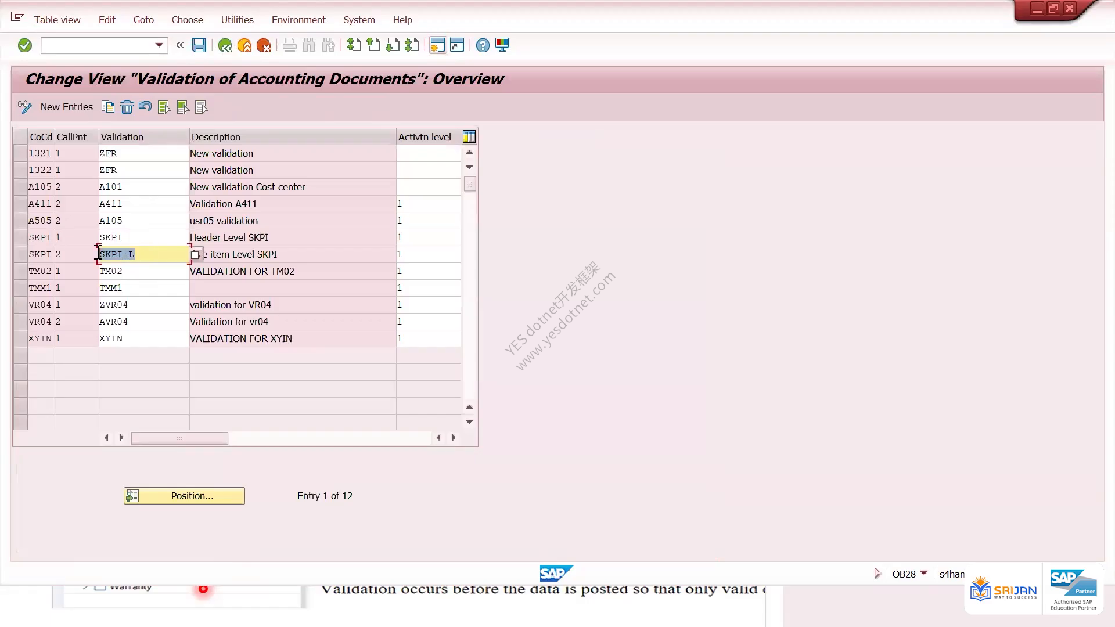Click the green Back arrow icon
The width and height of the screenshot is (1115, 627).
pos(225,45)
